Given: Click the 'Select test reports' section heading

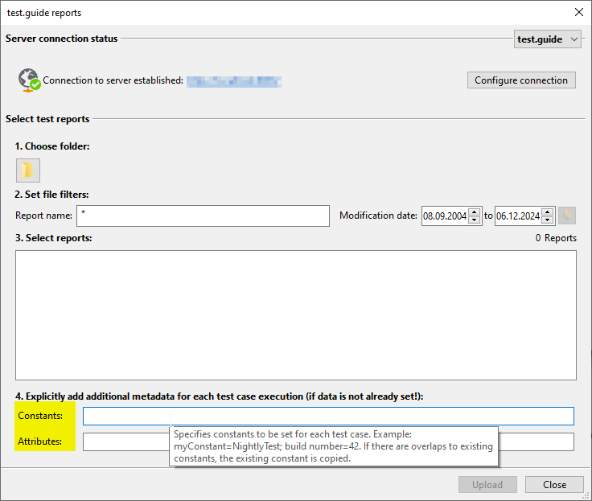Looking at the screenshot, I should 47,119.
